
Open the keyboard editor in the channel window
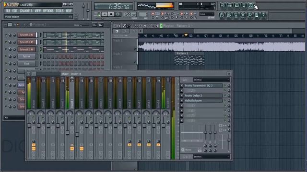coord(101,25)
